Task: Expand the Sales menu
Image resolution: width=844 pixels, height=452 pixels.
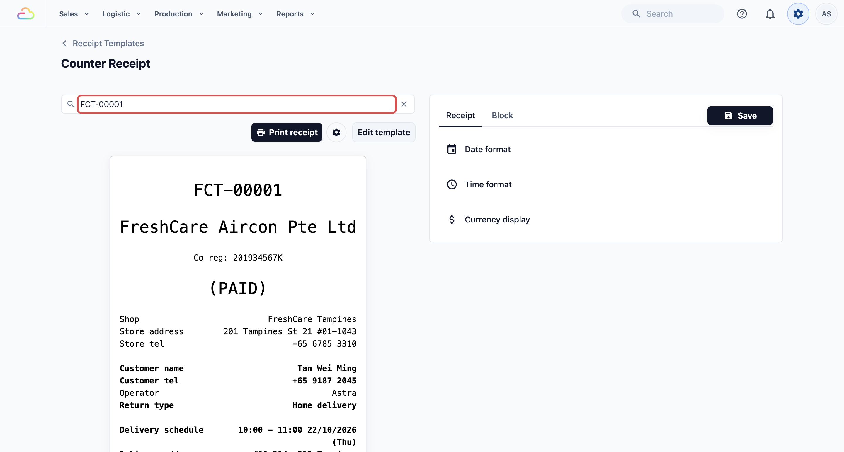Action: (x=74, y=14)
